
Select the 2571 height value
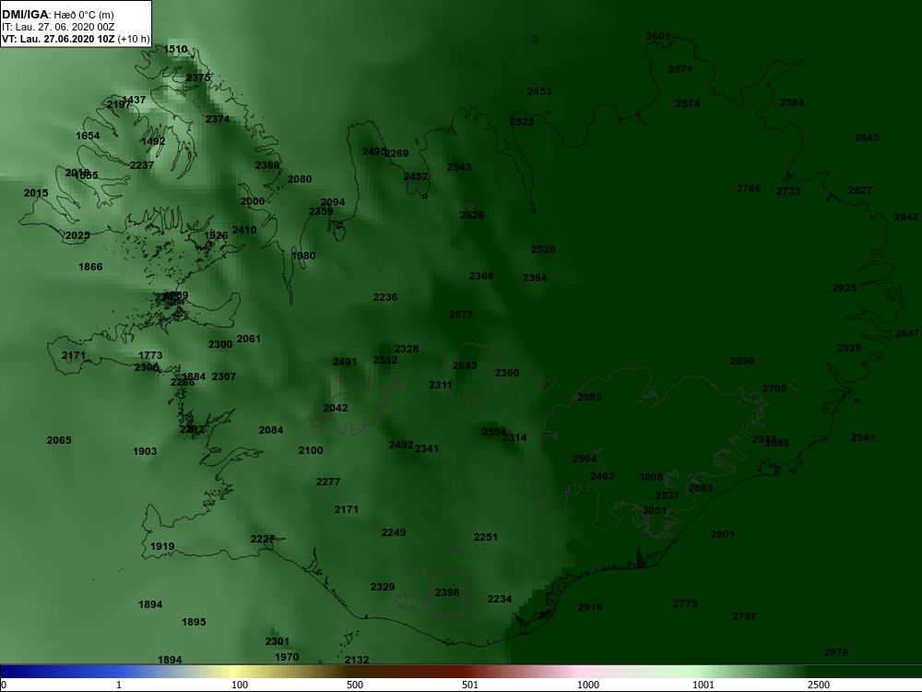(x=680, y=69)
